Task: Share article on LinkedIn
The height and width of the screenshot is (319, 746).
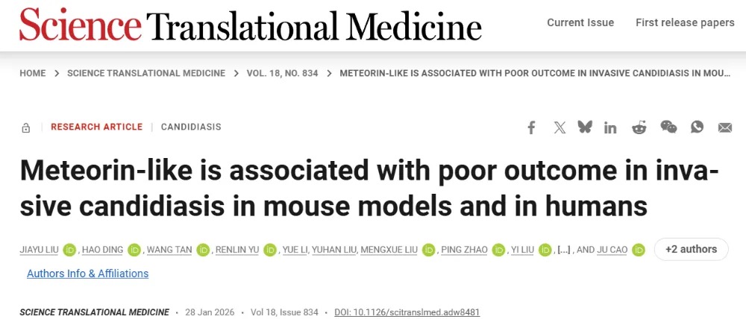Action: 610,127
